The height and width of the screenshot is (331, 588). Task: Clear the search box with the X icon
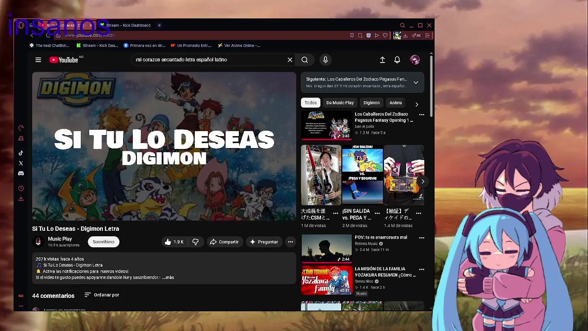pyautogui.click(x=290, y=60)
